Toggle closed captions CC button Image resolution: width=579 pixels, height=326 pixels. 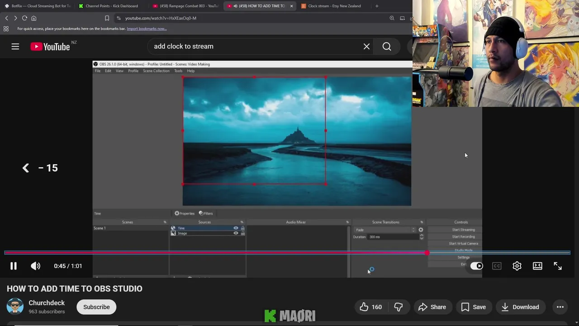497,266
